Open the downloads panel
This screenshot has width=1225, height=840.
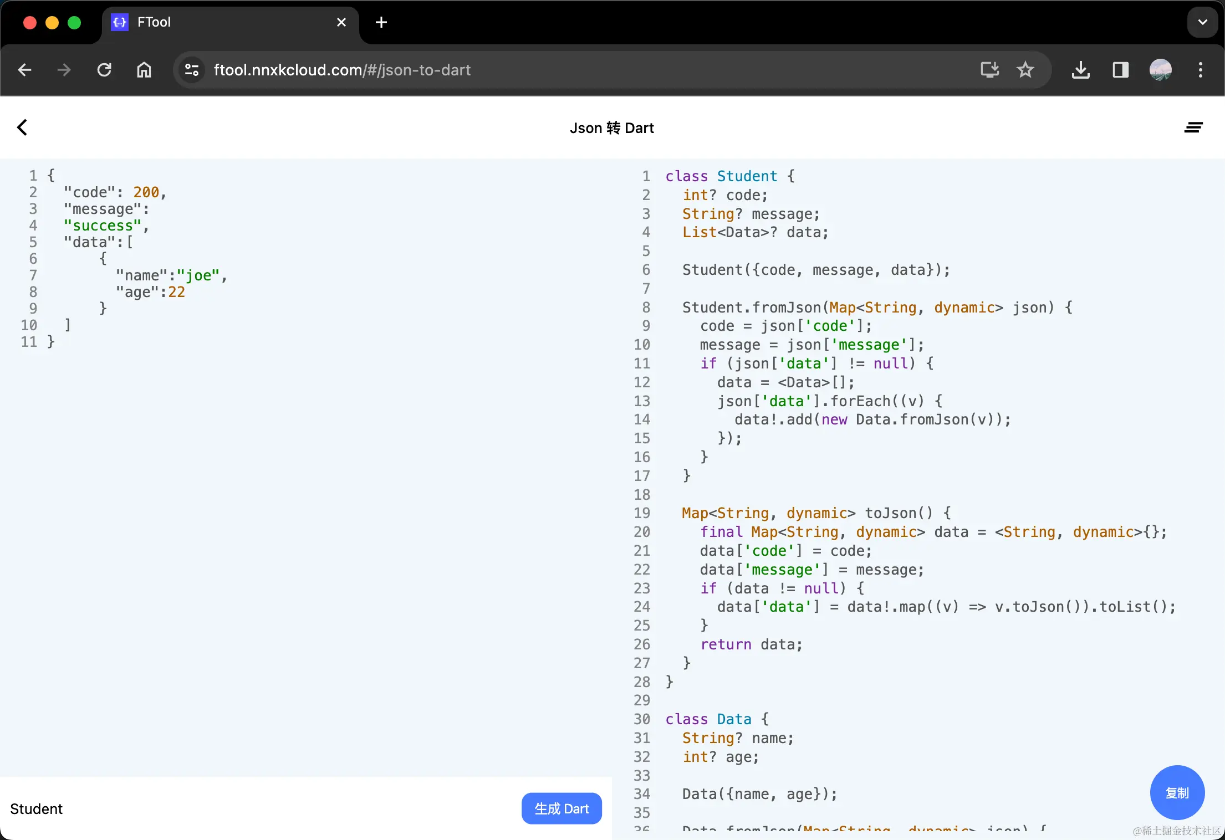[1080, 70]
